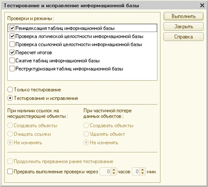Enable Прервать выполнение проверки через checkbox
Viewport: 208px width, 187px height.
10,171
